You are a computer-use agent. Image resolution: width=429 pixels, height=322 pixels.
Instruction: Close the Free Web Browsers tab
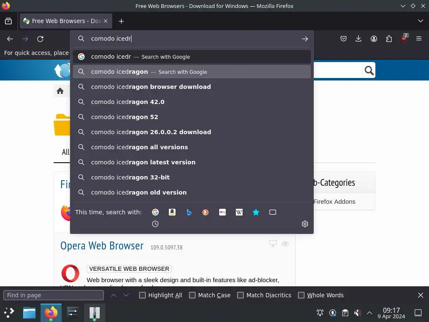[x=106, y=21]
